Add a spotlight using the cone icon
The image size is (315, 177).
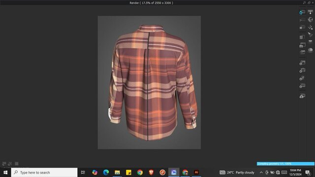311,34
